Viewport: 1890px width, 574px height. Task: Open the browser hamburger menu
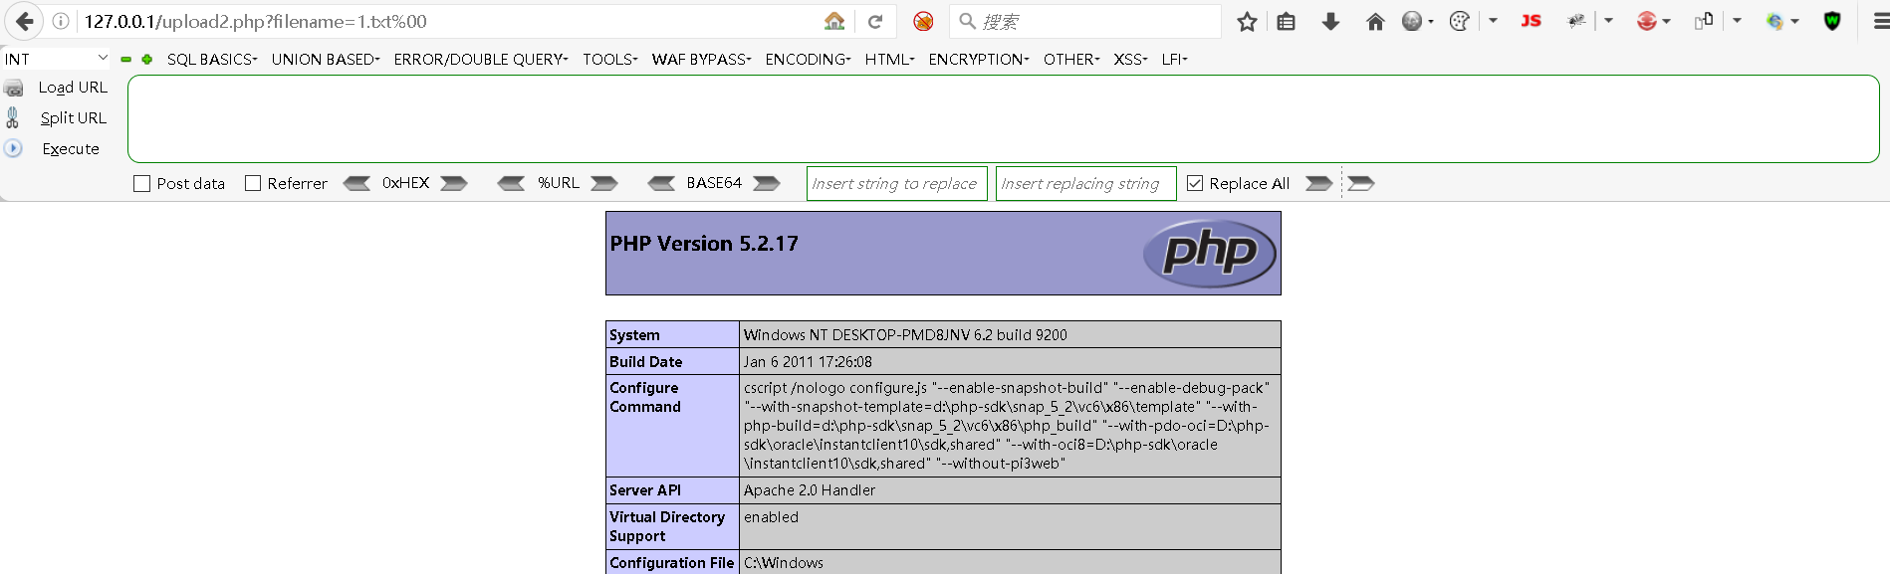click(x=1880, y=21)
